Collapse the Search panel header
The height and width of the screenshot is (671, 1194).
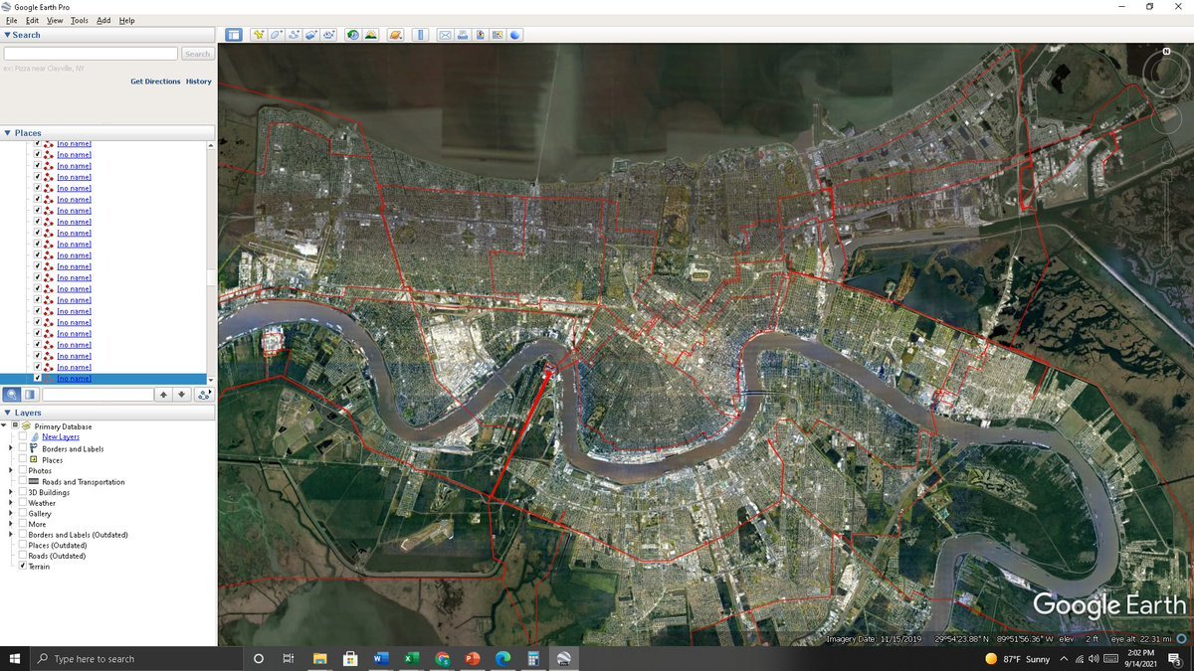(x=107, y=35)
